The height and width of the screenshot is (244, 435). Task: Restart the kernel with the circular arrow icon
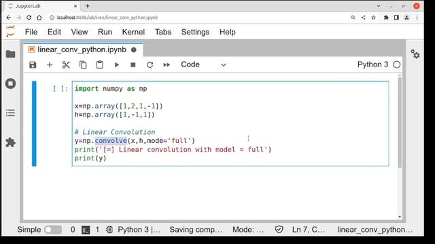click(150, 65)
